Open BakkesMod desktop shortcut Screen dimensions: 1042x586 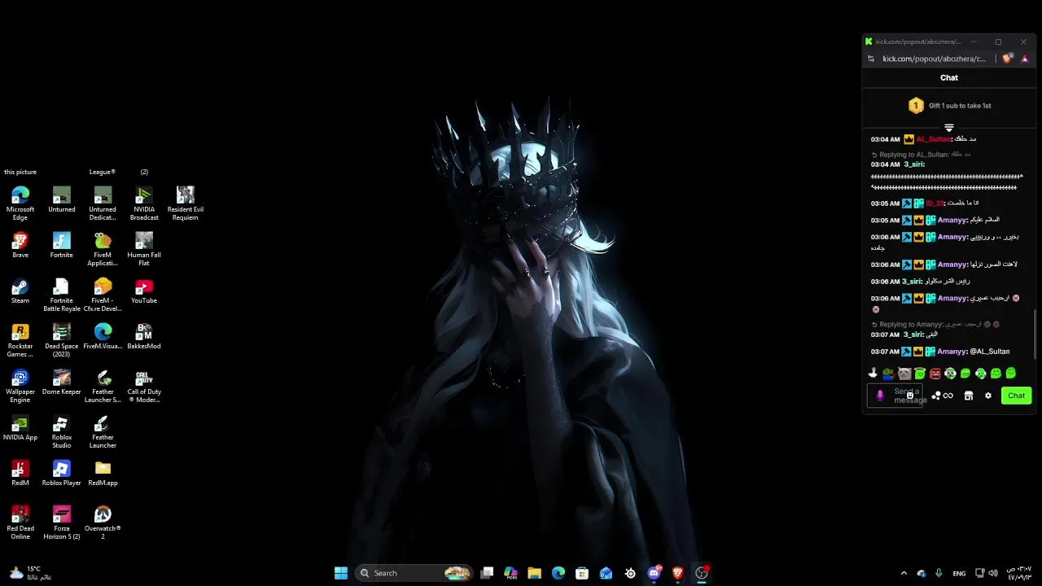click(144, 336)
